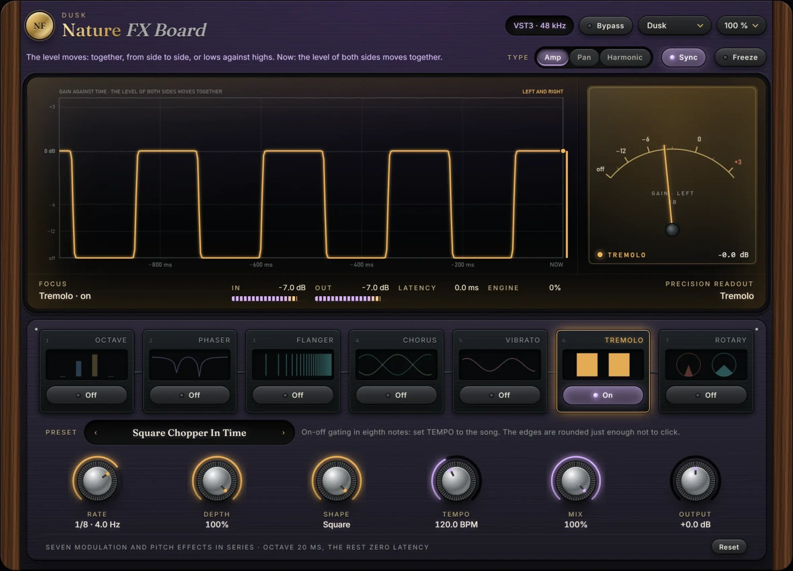Click the Tempo knob

457,481
